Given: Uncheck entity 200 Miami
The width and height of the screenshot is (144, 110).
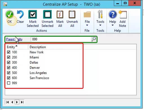Looking at the screenshot, I should point(9,57).
